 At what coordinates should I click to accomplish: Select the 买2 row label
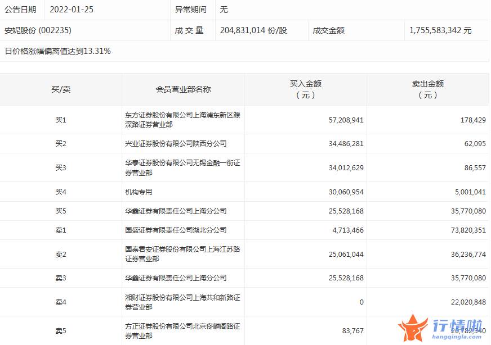tap(61, 144)
